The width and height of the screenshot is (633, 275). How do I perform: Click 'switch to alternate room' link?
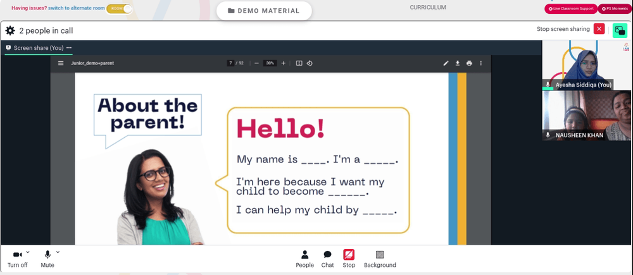pos(77,8)
